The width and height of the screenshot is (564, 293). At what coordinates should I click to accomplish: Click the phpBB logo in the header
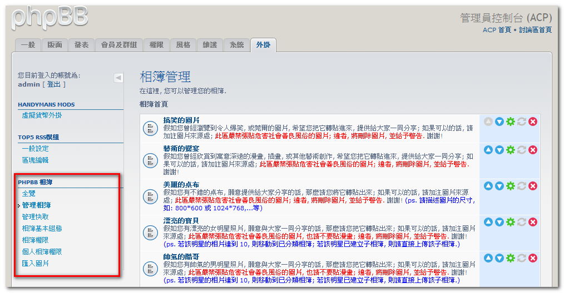tap(50, 18)
